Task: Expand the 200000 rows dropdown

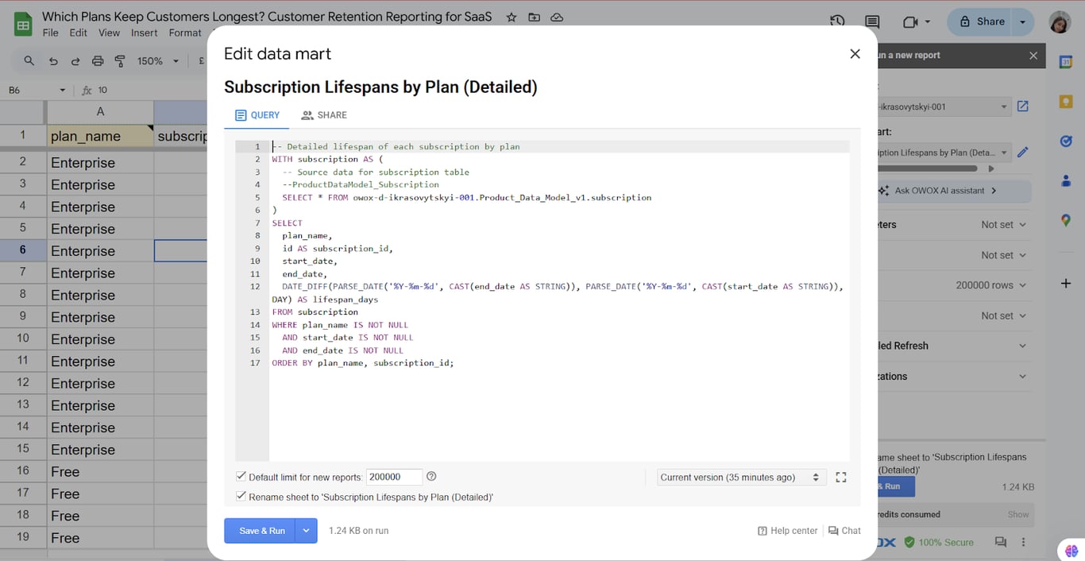Action: pyautogui.click(x=991, y=285)
